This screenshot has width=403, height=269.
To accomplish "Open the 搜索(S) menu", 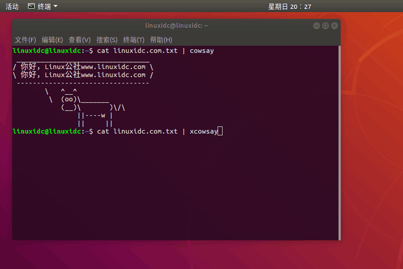I will point(107,40).
